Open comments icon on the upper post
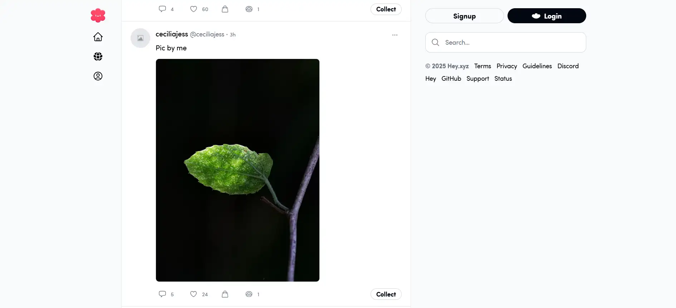676x308 pixels. (x=162, y=9)
